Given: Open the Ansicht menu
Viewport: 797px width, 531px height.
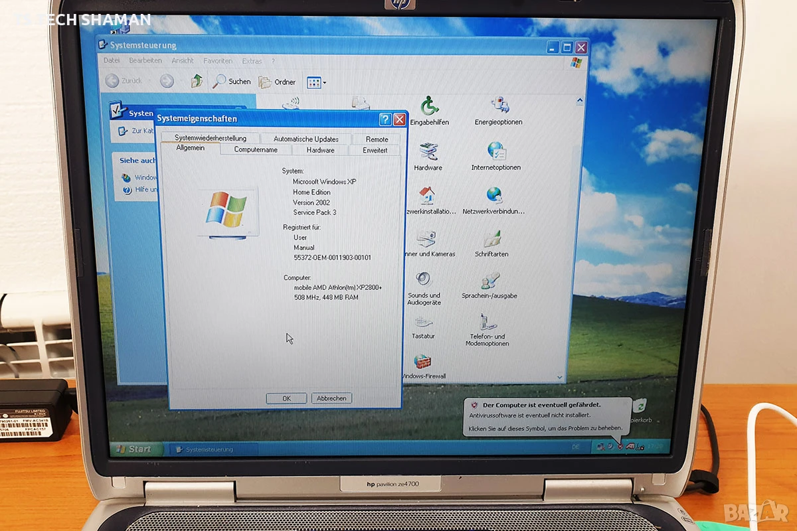Looking at the screenshot, I should pyautogui.click(x=183, y=61).
